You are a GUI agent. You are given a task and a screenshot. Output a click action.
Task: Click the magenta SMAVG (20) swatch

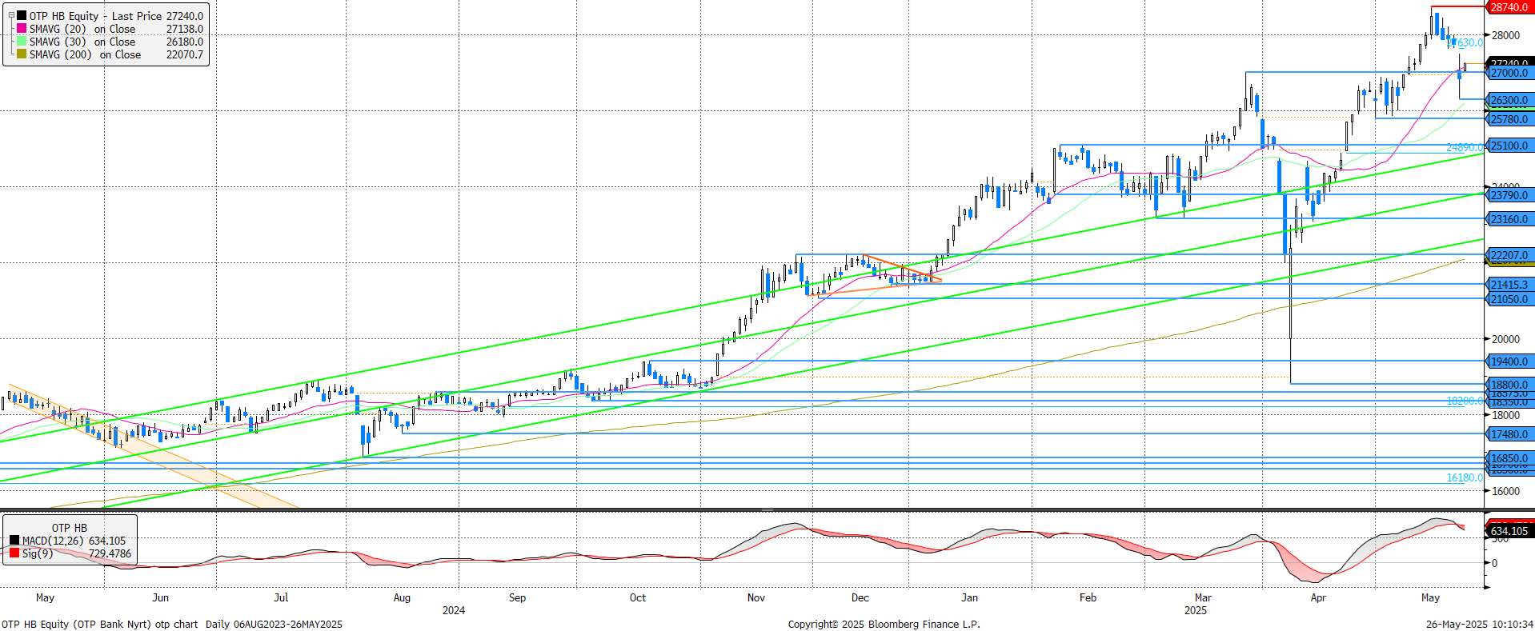22,29
